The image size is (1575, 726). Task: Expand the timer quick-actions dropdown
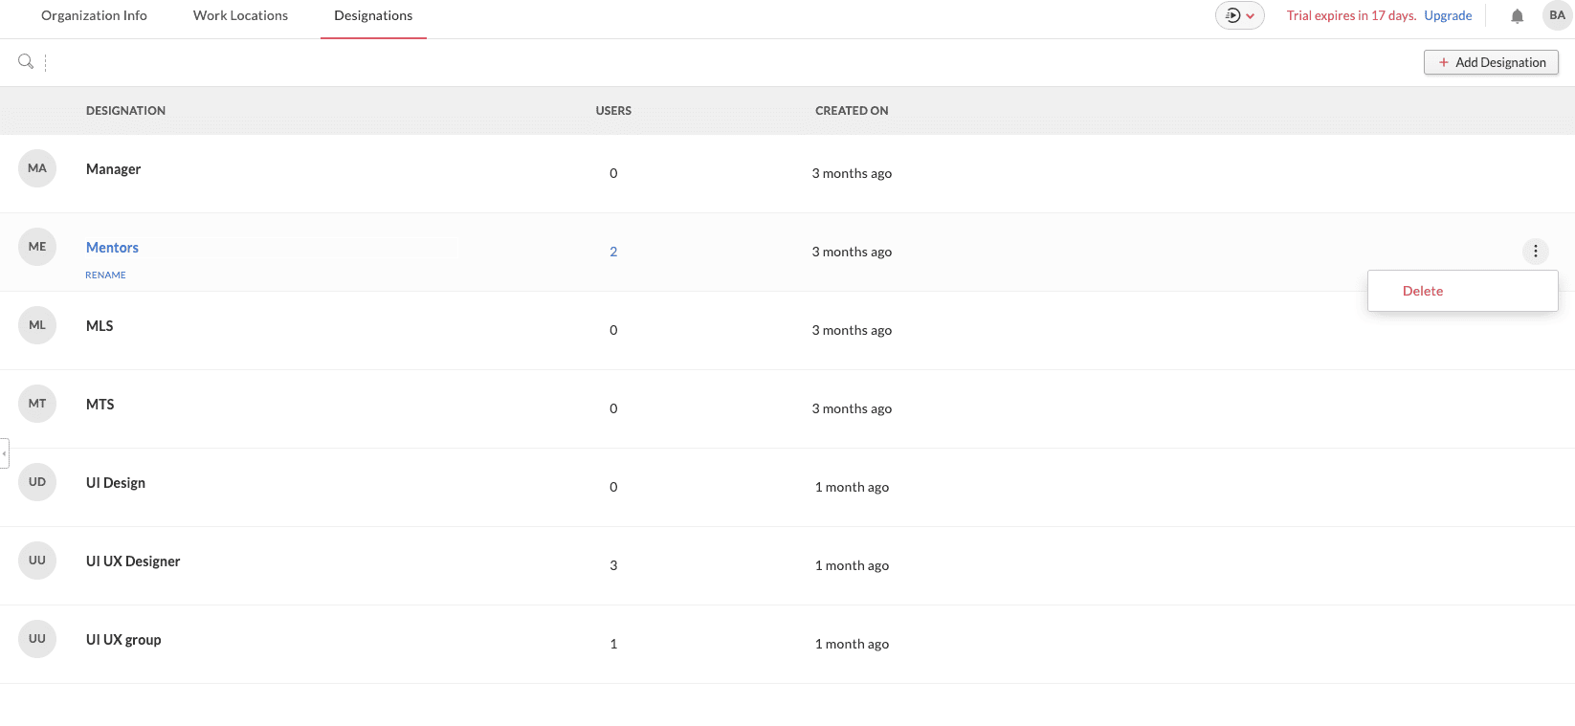pyautogui.click(x=1239, y=15)
